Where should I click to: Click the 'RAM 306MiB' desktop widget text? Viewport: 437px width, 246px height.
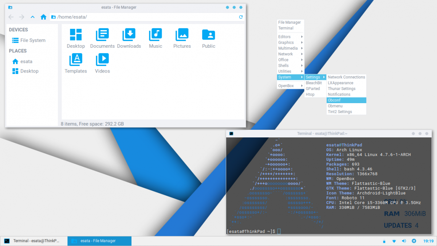pos(405,214)
